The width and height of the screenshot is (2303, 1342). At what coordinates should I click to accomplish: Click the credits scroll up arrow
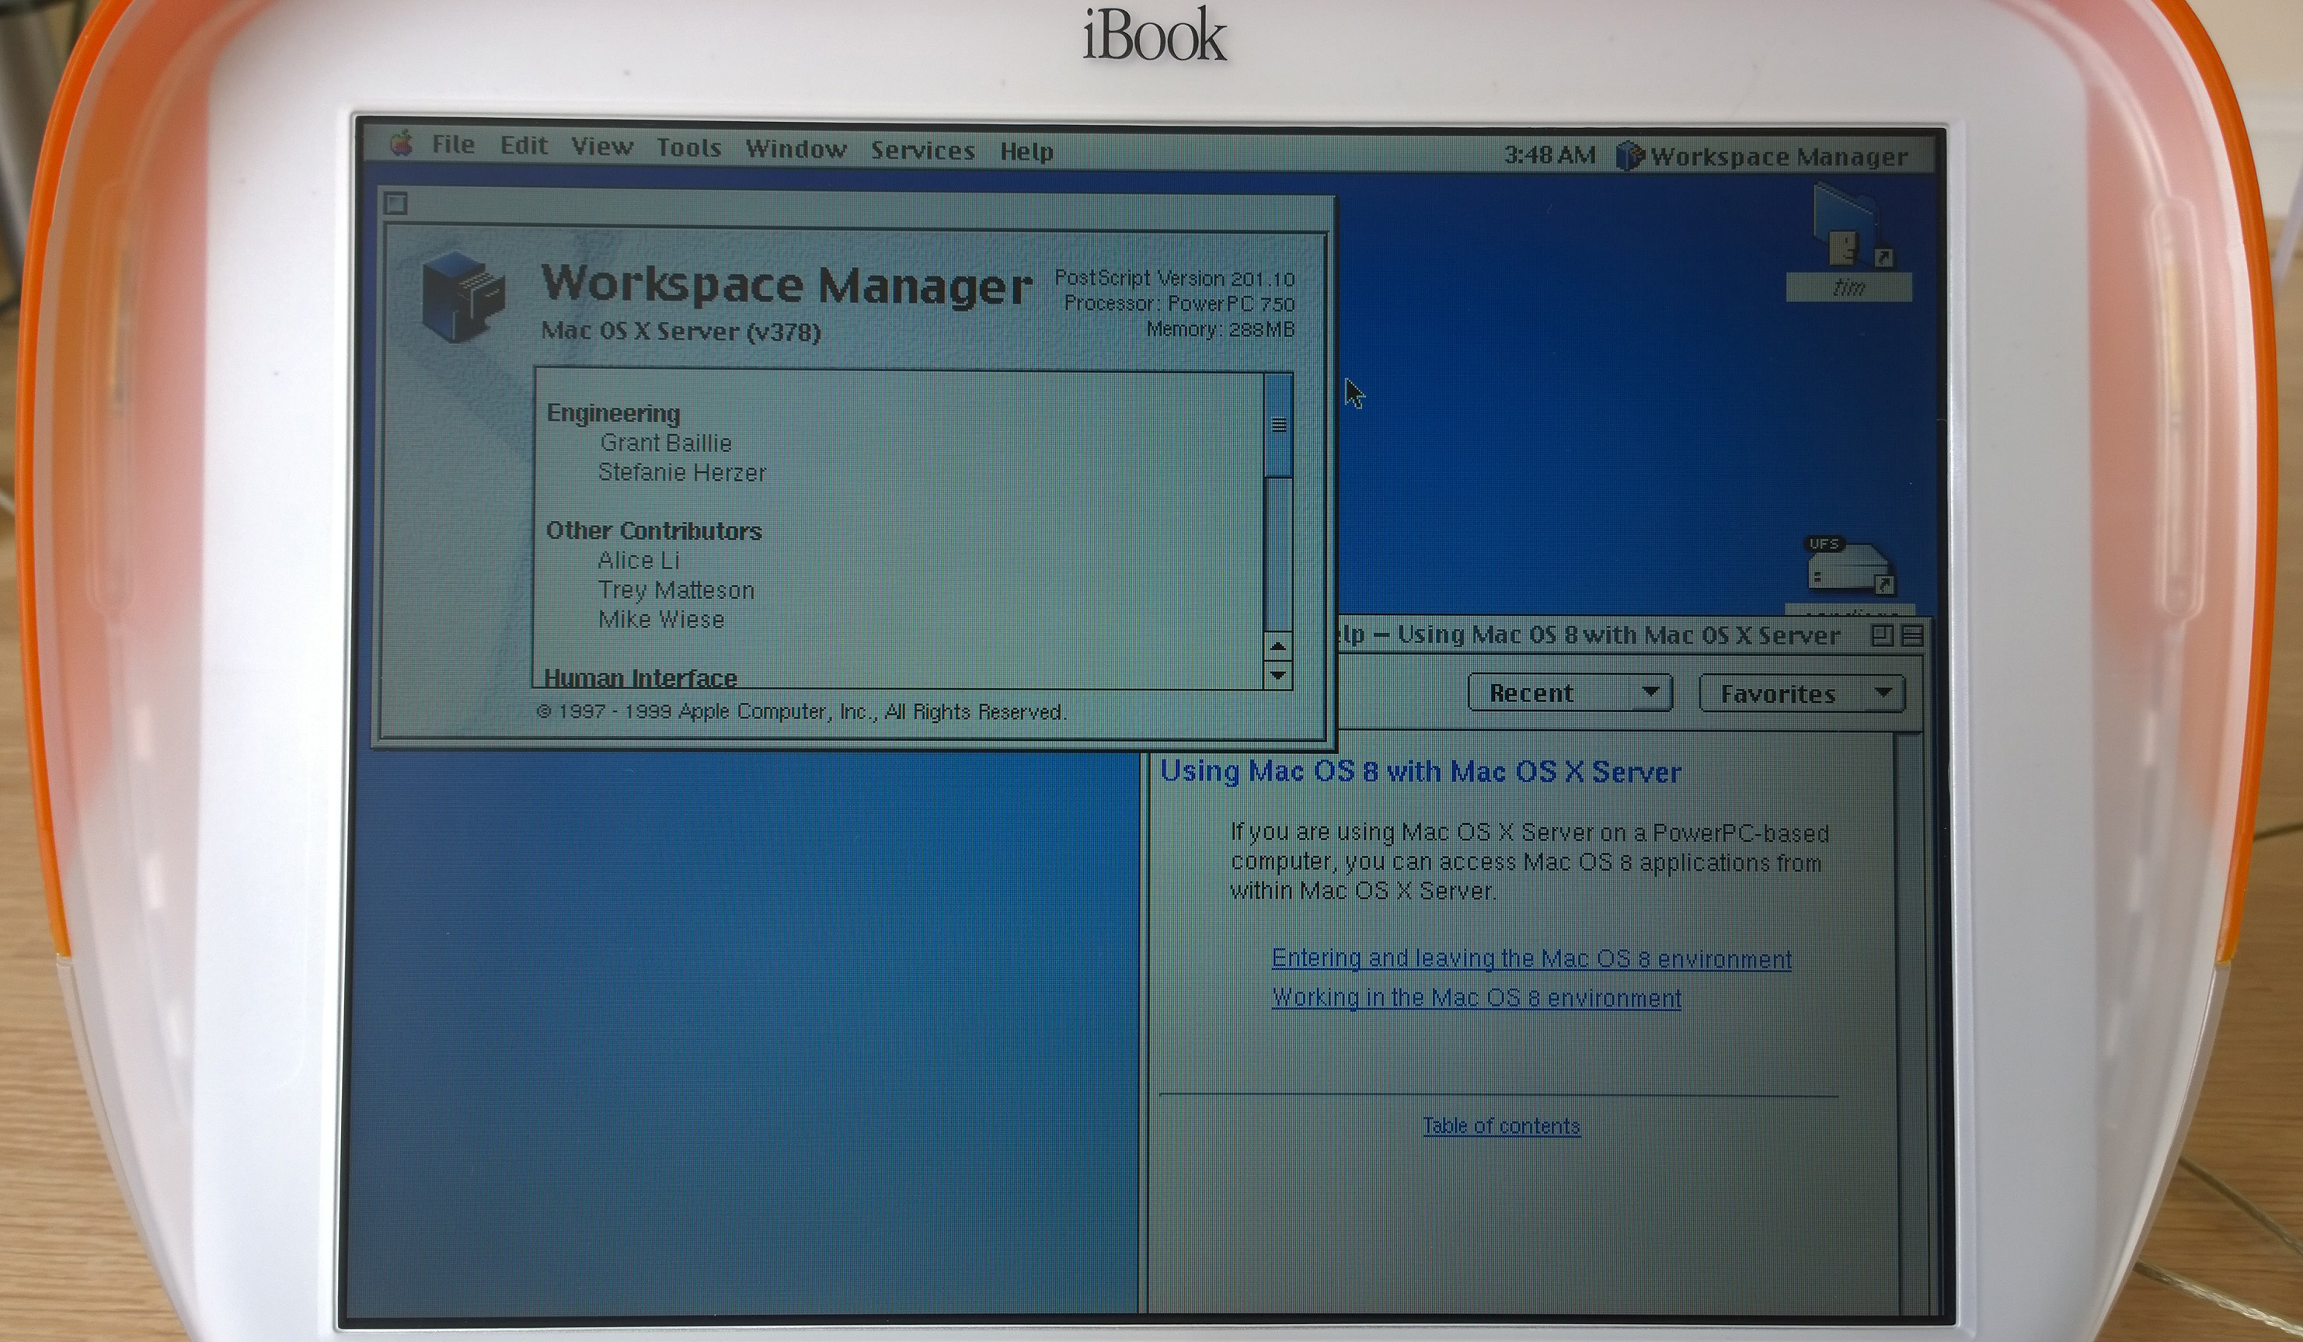coord(1278,646)
